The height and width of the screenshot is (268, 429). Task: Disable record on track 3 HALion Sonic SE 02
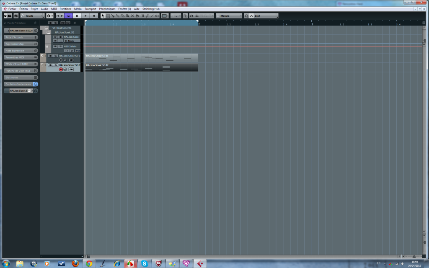click(x=61, y=70)
